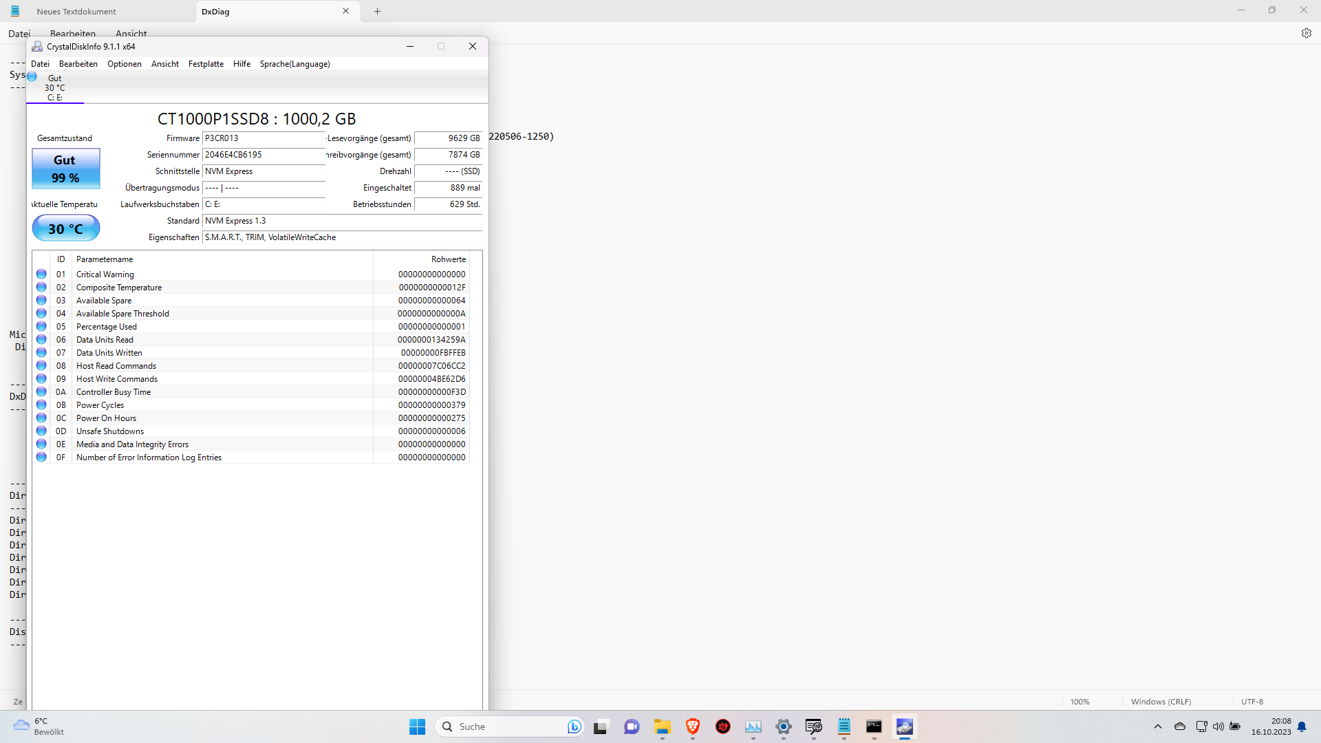Open Notepad settings gear icon
This screenshot has height=743, width=1321.
click(x=1306, y=33)
